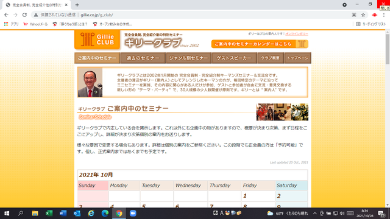This screenshot has height=219, width=390.
Task: Launch Internet Explorer from the taskbar
Action: tap(91, 214)
